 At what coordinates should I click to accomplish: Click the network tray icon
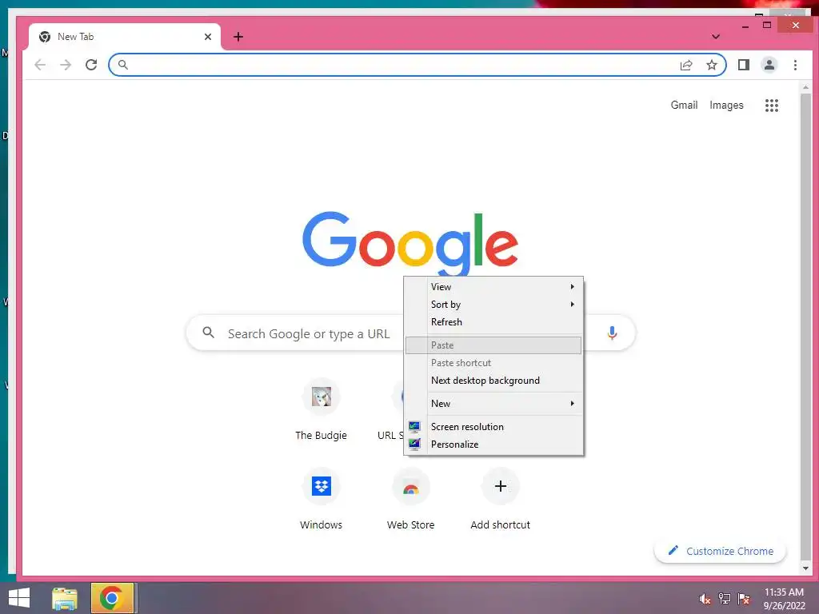724,598
